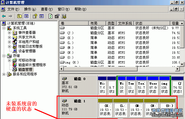Screen dimensions: 185x119
Task: Click the up one level folder icon
Action: pos(19,16)
